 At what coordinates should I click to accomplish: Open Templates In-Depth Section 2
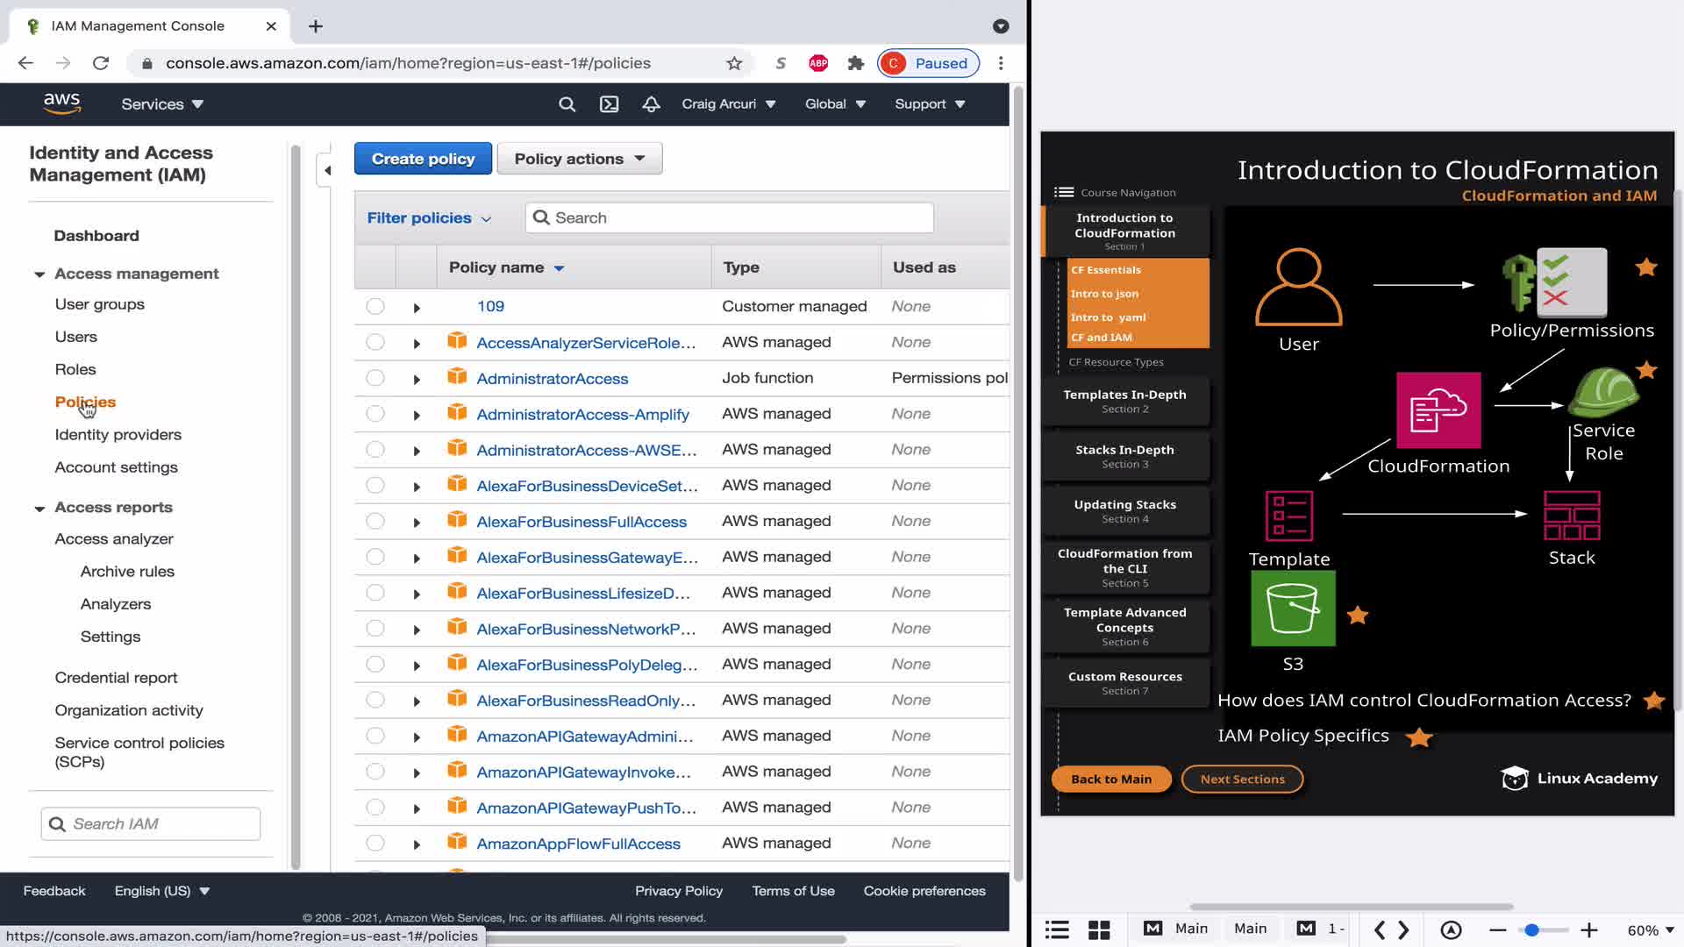coord(1124,401)
